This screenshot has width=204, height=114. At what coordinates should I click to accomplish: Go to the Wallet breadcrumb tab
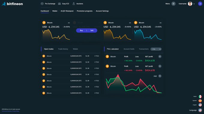coord(55,11)
